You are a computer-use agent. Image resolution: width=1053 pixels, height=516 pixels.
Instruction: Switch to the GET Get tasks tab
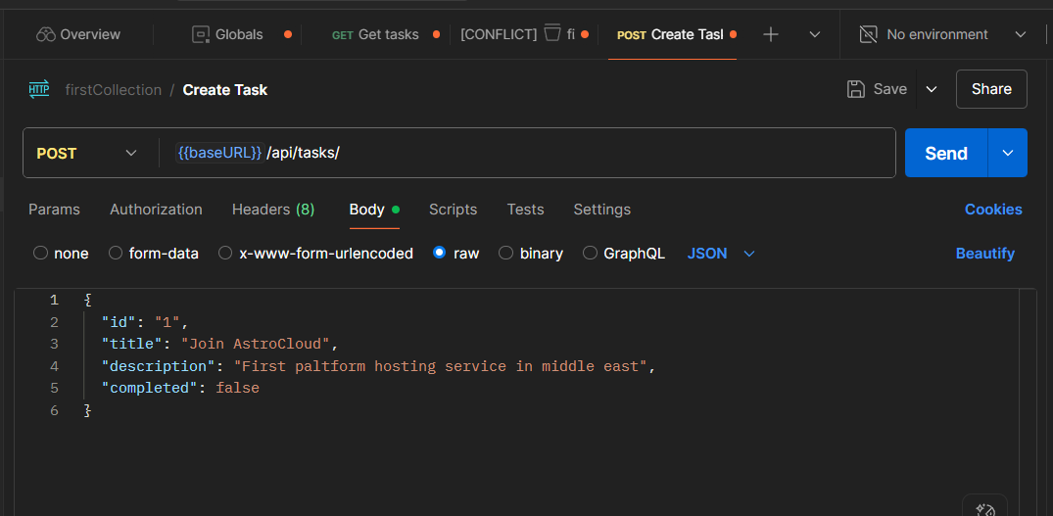375,34
